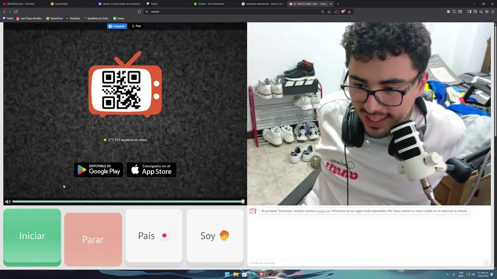Click the taskbar microphone tray icon
Screen dimensions: 497x279
[454, 274]
